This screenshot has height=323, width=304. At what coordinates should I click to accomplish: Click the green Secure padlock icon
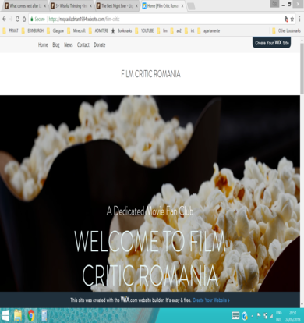pyautogui.click(x=32, y=19)
